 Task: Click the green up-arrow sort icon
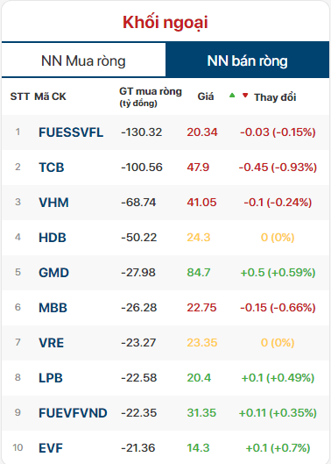232,96
